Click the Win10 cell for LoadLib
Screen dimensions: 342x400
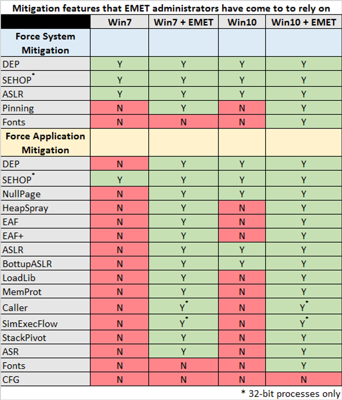(x=242, y=278)
